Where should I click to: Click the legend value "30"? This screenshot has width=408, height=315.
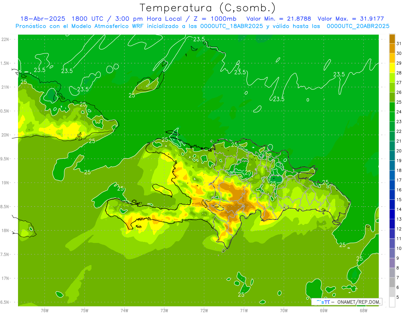[399, 53]
